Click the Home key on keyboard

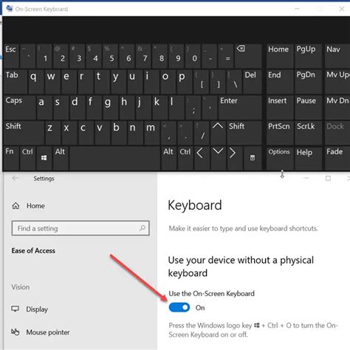[280, 55]
